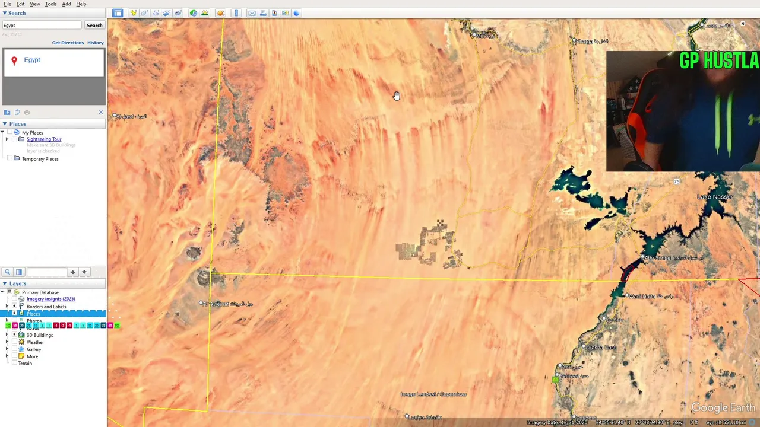Image resolution: width=760 pixels, height=427 pixels.
Task: Click the Search button
Action: (94, 25)
